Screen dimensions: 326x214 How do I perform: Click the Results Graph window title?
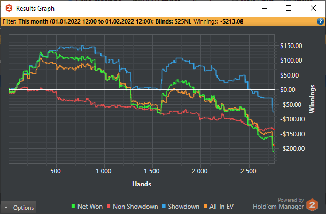[x=35, y=9]
